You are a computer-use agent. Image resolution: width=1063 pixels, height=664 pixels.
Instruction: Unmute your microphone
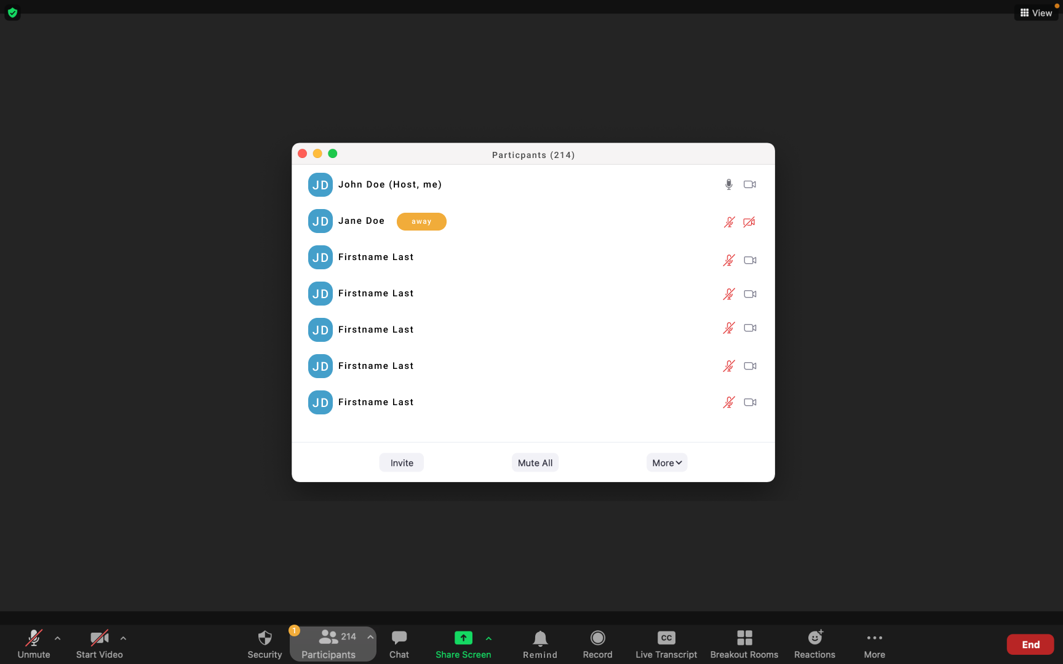[34, 644]
